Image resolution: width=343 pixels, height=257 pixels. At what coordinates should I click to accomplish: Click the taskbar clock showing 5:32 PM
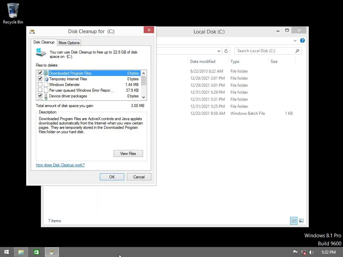click(329, 252)
